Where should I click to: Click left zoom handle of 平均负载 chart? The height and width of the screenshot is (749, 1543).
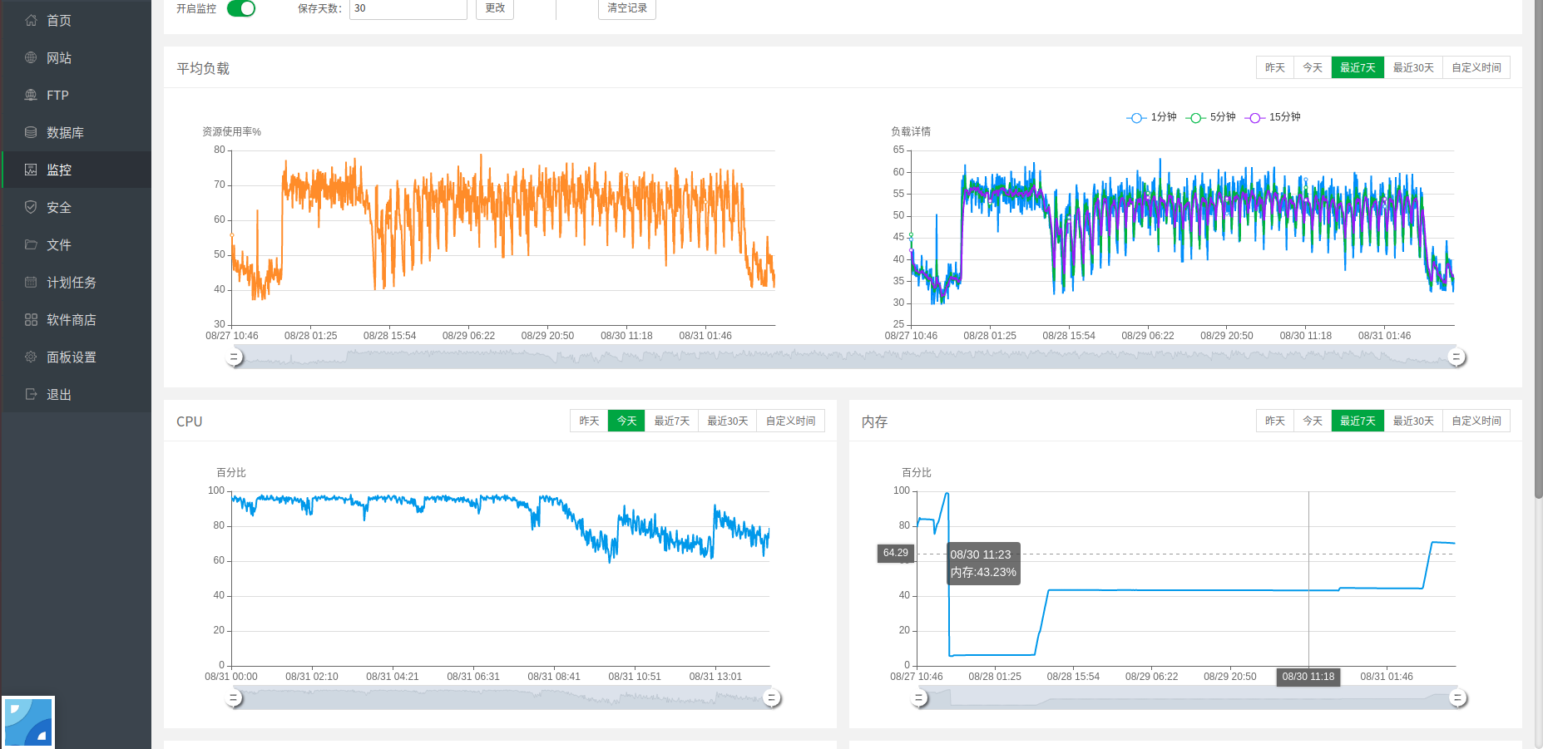pos(234,357)
